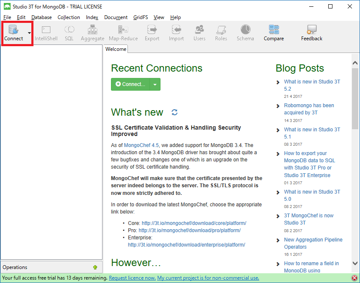360x283 pixels.
Task: Click the Map-Reduce toolbar icon
Action: 123,33
